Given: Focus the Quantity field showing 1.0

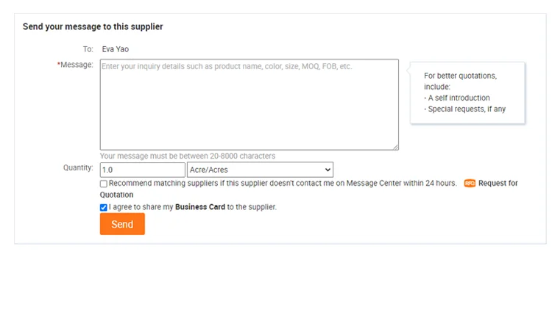Looking at the screenshot, I should point(142,170).
